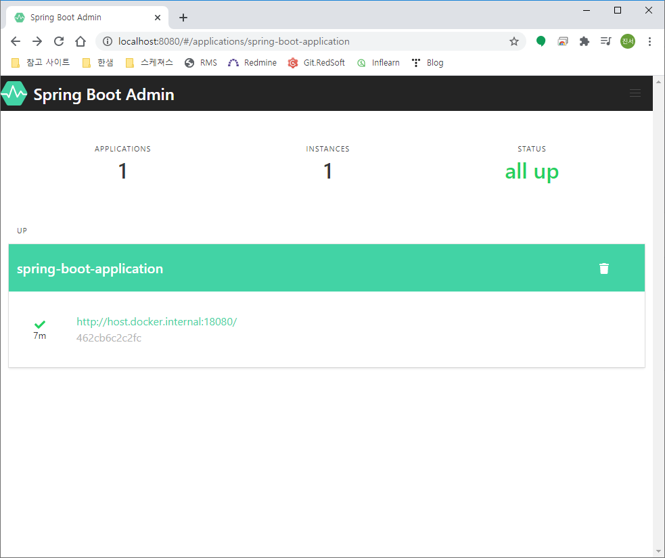The image size is (665, 558).
Task: Click the UP group heading
Action: pyautogui.click(x=22, y=231)
